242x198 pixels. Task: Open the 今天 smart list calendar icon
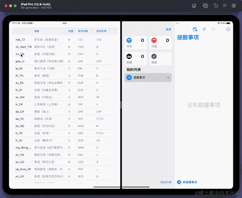click(x=129, y=40)
